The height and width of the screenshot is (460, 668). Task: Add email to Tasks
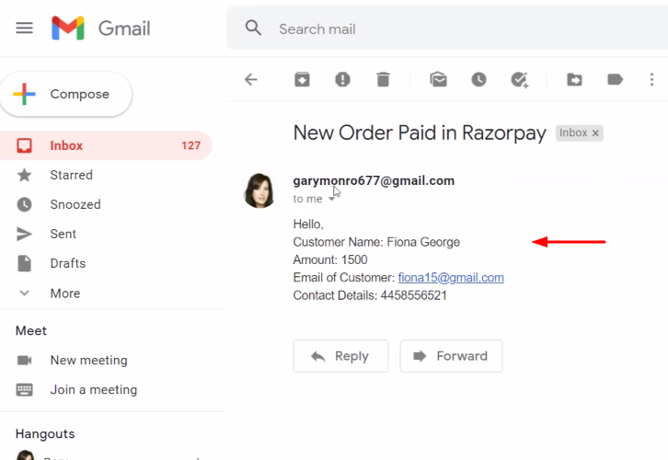click(x=520, y=80)
